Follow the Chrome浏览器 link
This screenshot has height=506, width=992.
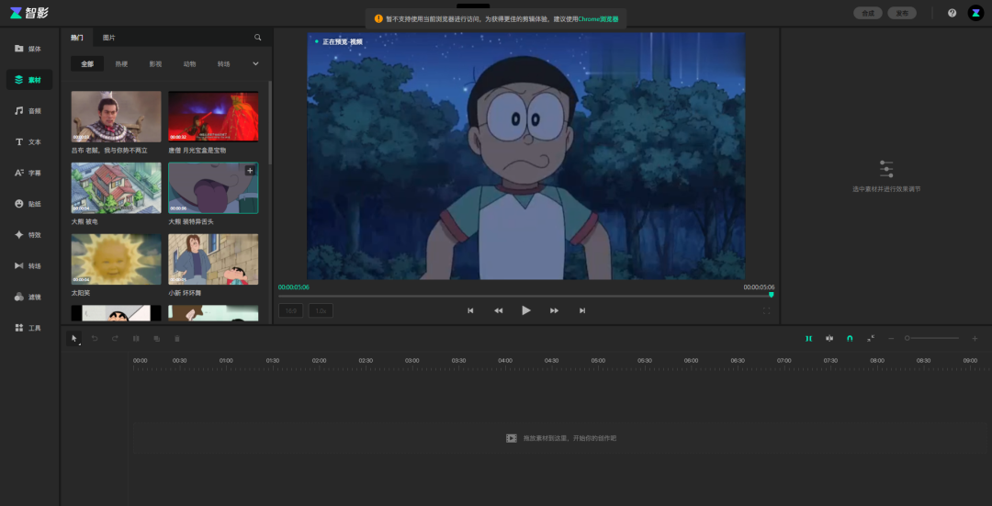pyautogui.click(x=598, y=19)
